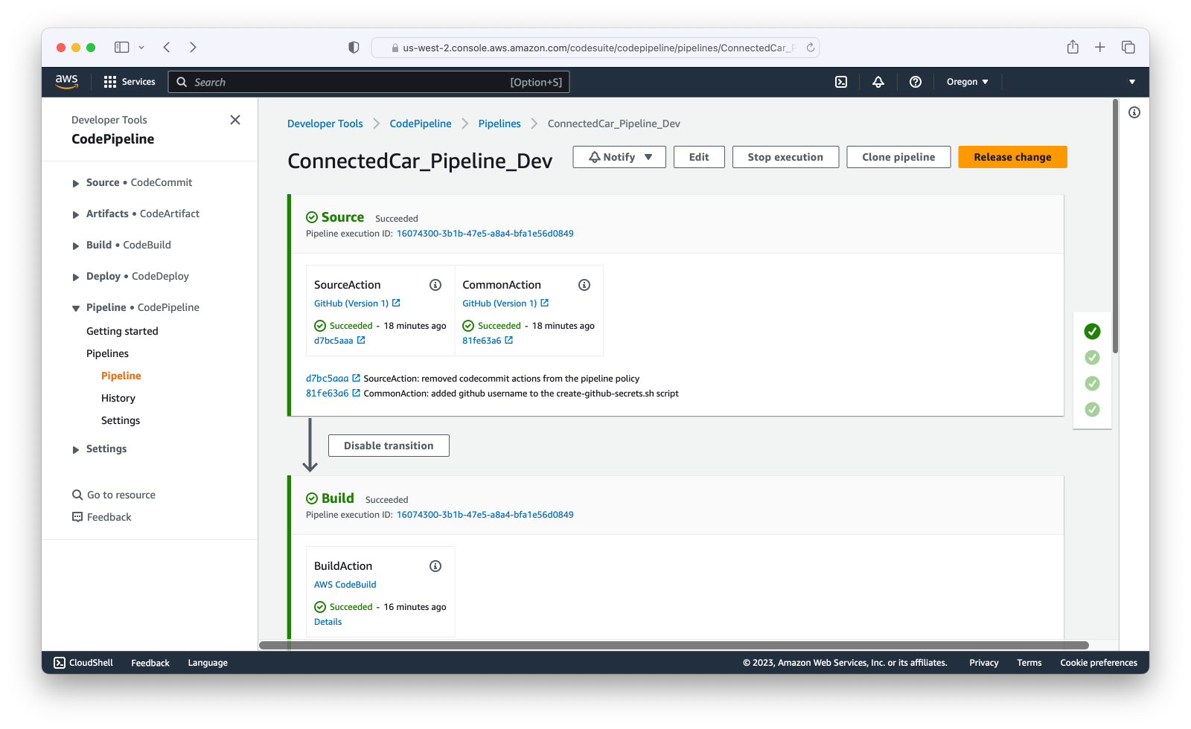The image size is (1191, 729).
Task: Open Source stage execution ID link
Action: (x=485, y=234)
